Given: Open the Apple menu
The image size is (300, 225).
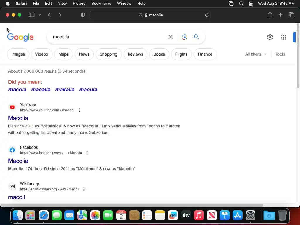Looking at the screenshot, I should coord(8,4).
